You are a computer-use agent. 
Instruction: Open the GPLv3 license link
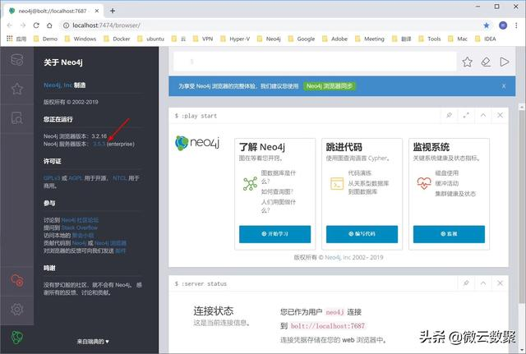(x=52, y=178)
